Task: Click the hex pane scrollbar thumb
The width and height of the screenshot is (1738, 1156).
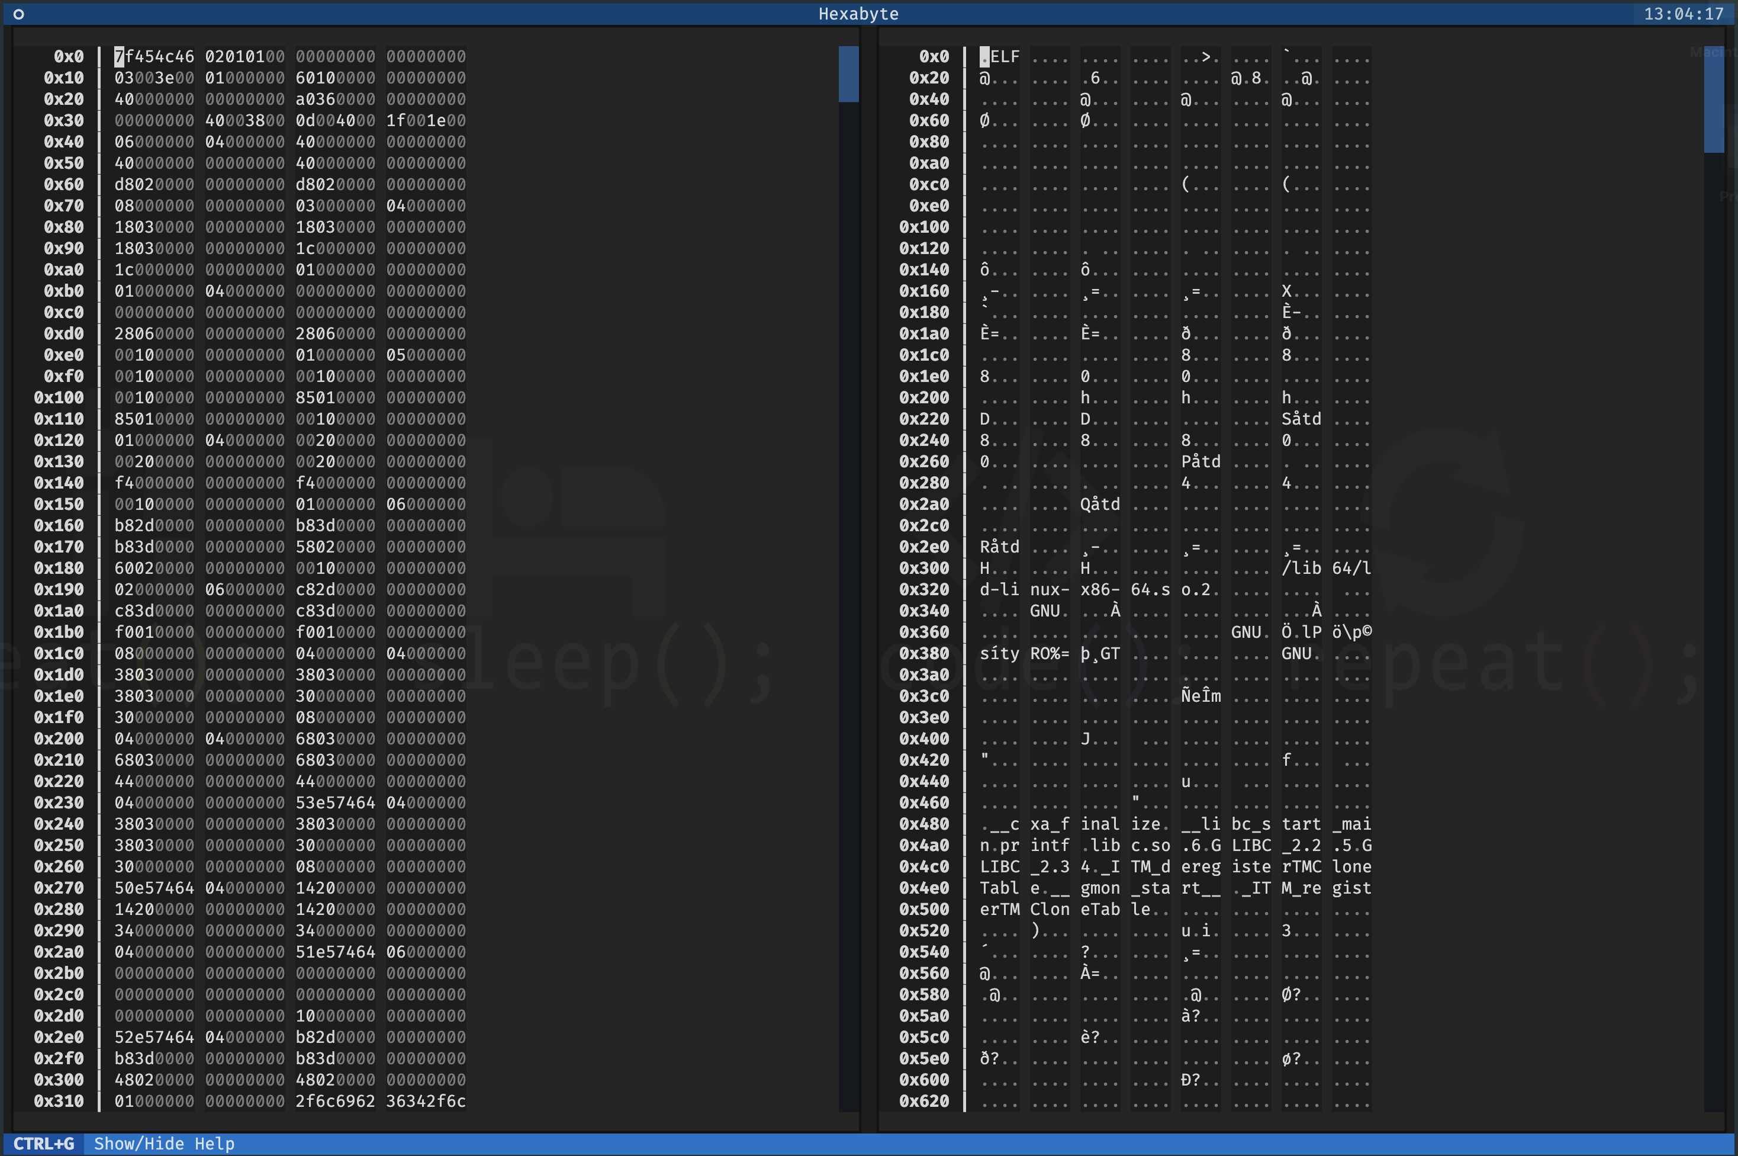Action: 848,73
